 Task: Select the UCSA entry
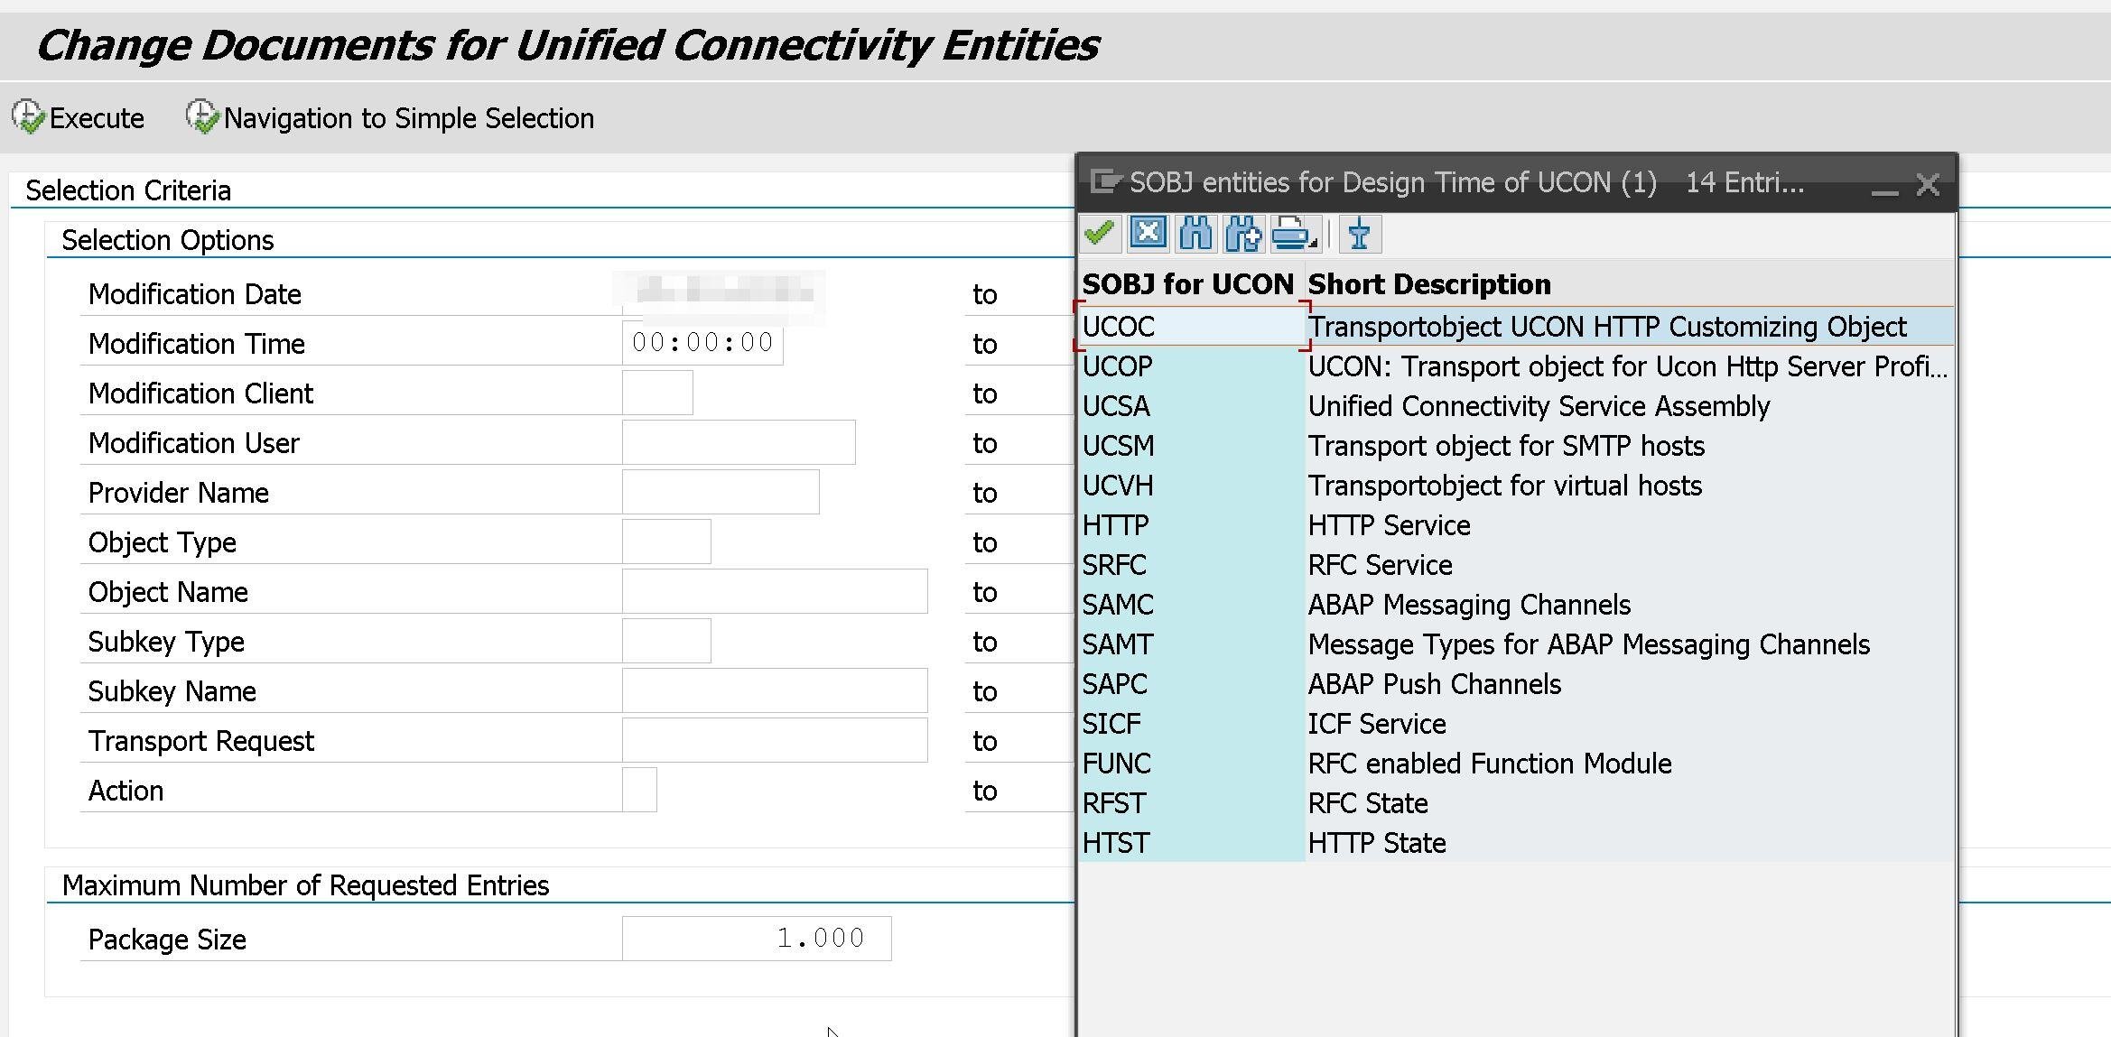coord(1191,406)
